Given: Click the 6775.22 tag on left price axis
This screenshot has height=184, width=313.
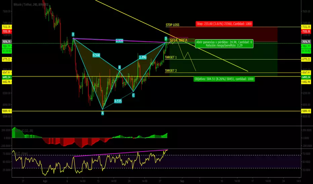Looking at the screenshot, I should pyautogui.click(x=7, y=59).
